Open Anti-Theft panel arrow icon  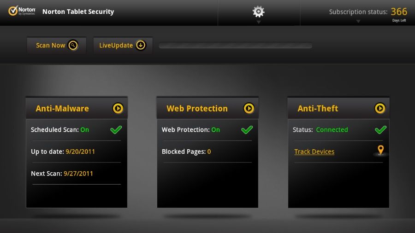point(380,108)
